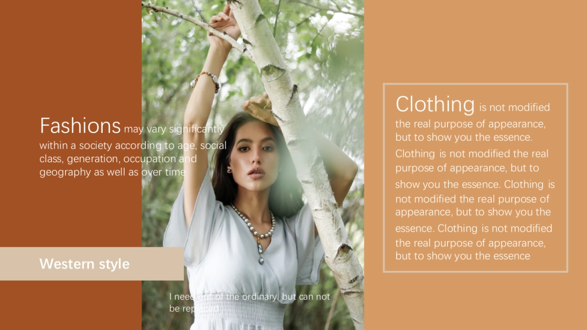Click the text "is not modified" beside Clothing

point(515,107)
